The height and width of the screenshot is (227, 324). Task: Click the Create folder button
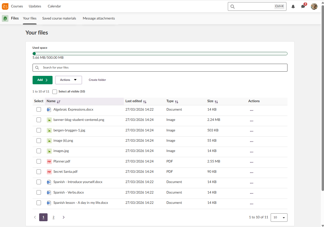pos(97,80)
